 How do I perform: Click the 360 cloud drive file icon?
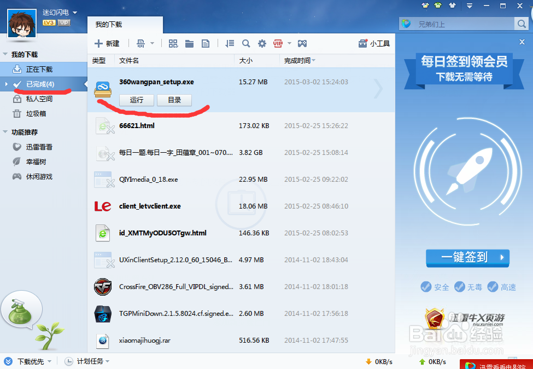103,90
